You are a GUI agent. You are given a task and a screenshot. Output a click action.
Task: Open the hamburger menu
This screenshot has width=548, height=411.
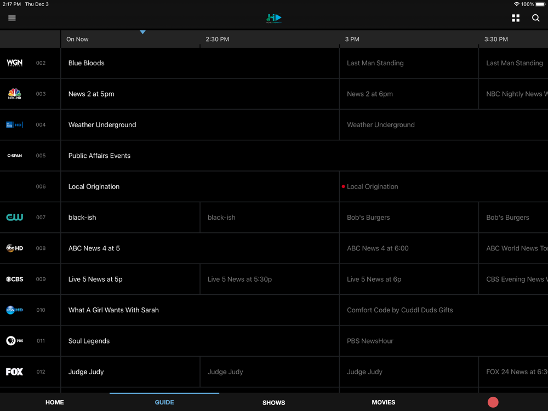click(x=12, y=18)
